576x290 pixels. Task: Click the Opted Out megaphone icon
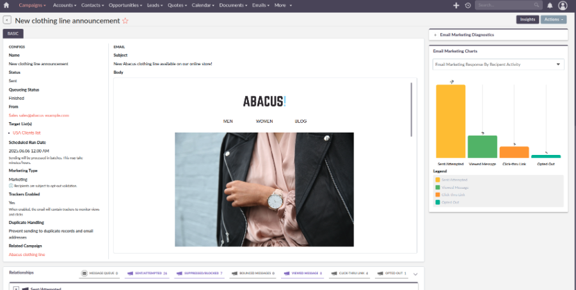tap(380, 273)
